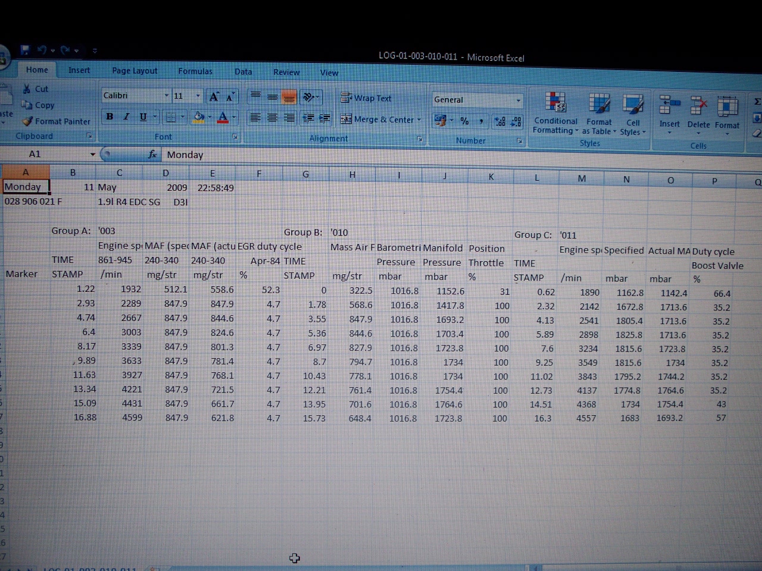
Task: Open Format as Table gallery
Action: tap(599, 114)
